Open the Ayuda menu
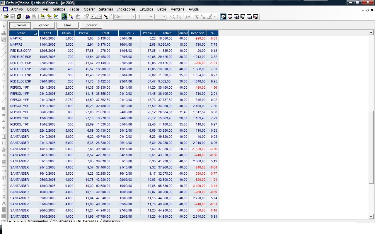 click(194, 9)
